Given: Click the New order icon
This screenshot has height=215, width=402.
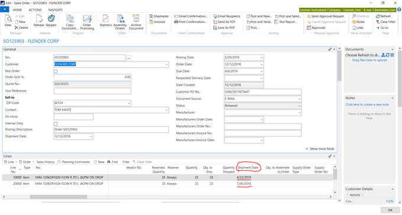Looking at the screenshot, I should [20, 22].
